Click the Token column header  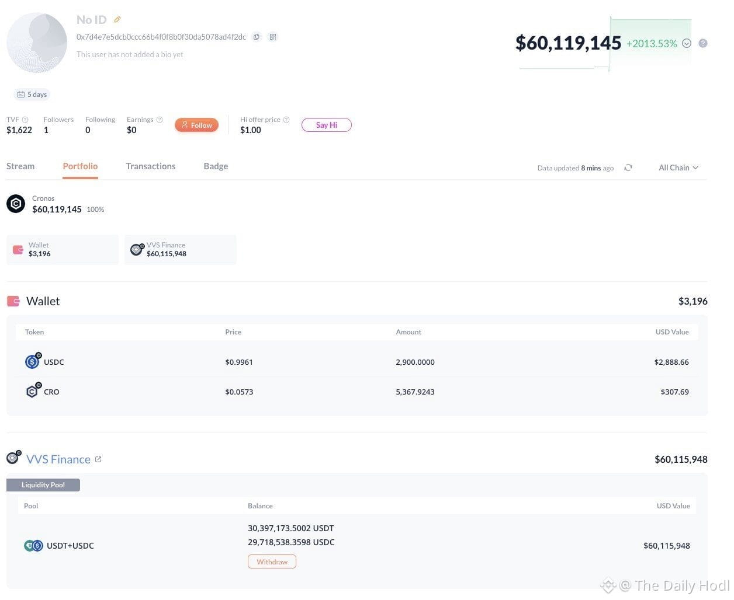(x=34, y=332)
